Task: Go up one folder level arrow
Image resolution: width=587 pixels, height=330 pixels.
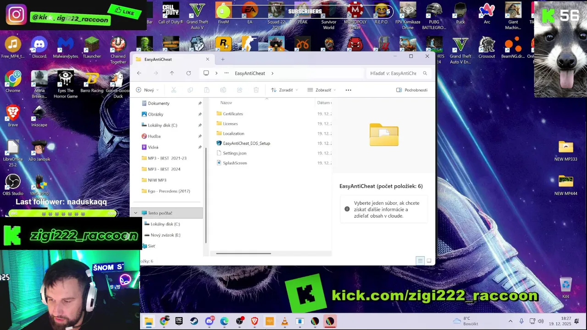Action: click(172, 73)
